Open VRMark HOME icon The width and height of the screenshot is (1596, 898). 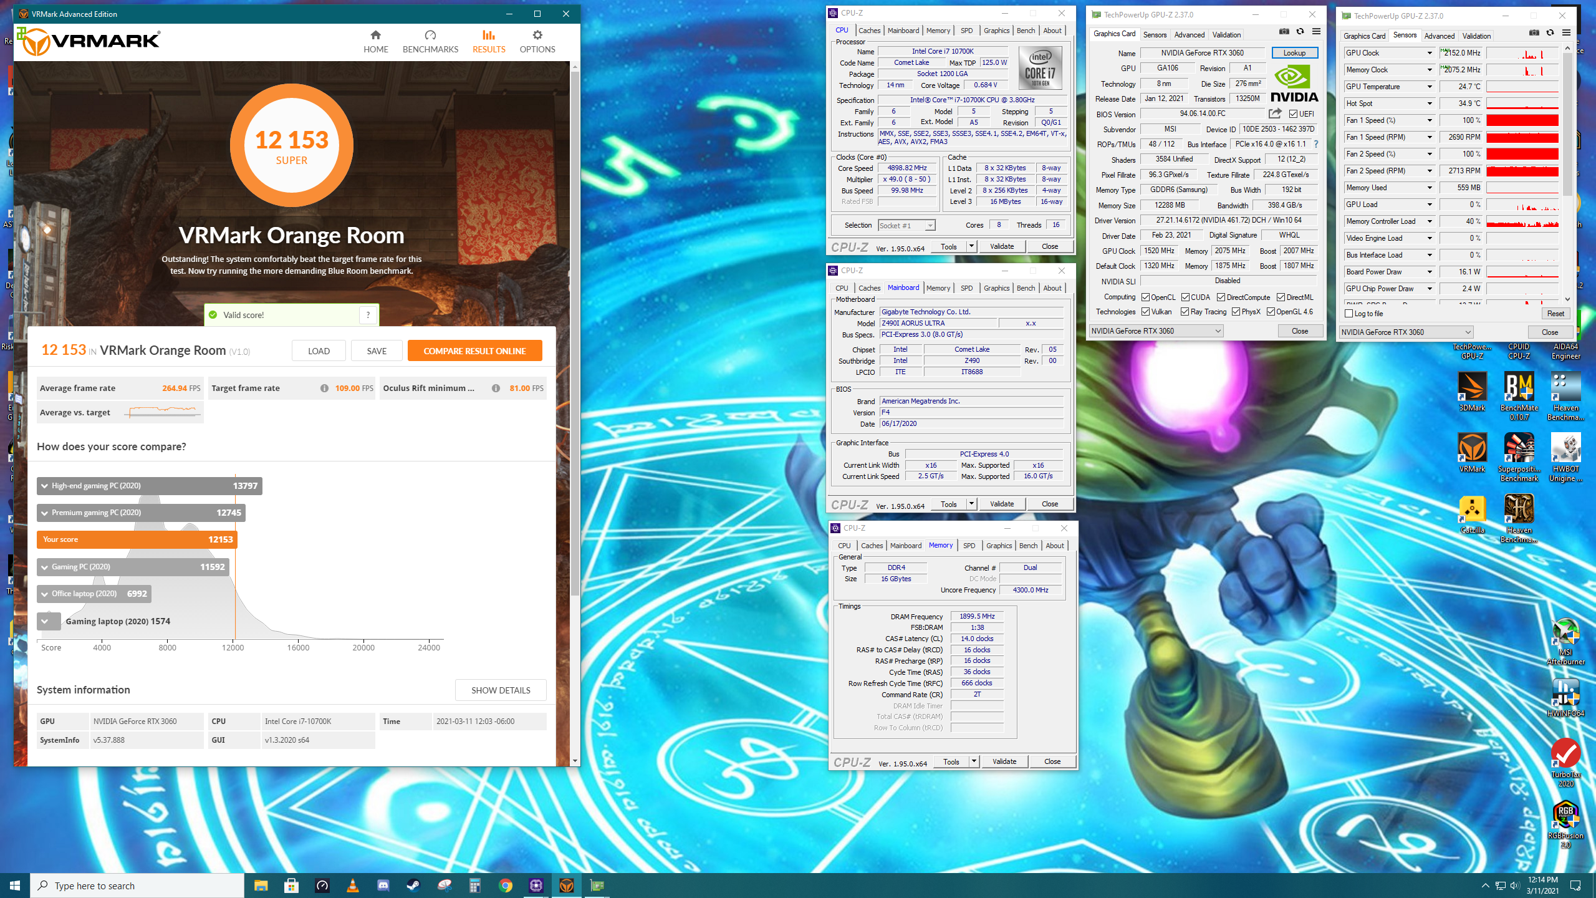375,36
